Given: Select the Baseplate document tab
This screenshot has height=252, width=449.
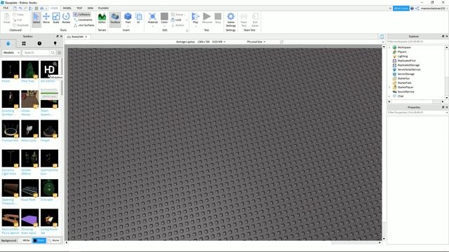Looking at the screenshot, I should [x=77, y=37].
